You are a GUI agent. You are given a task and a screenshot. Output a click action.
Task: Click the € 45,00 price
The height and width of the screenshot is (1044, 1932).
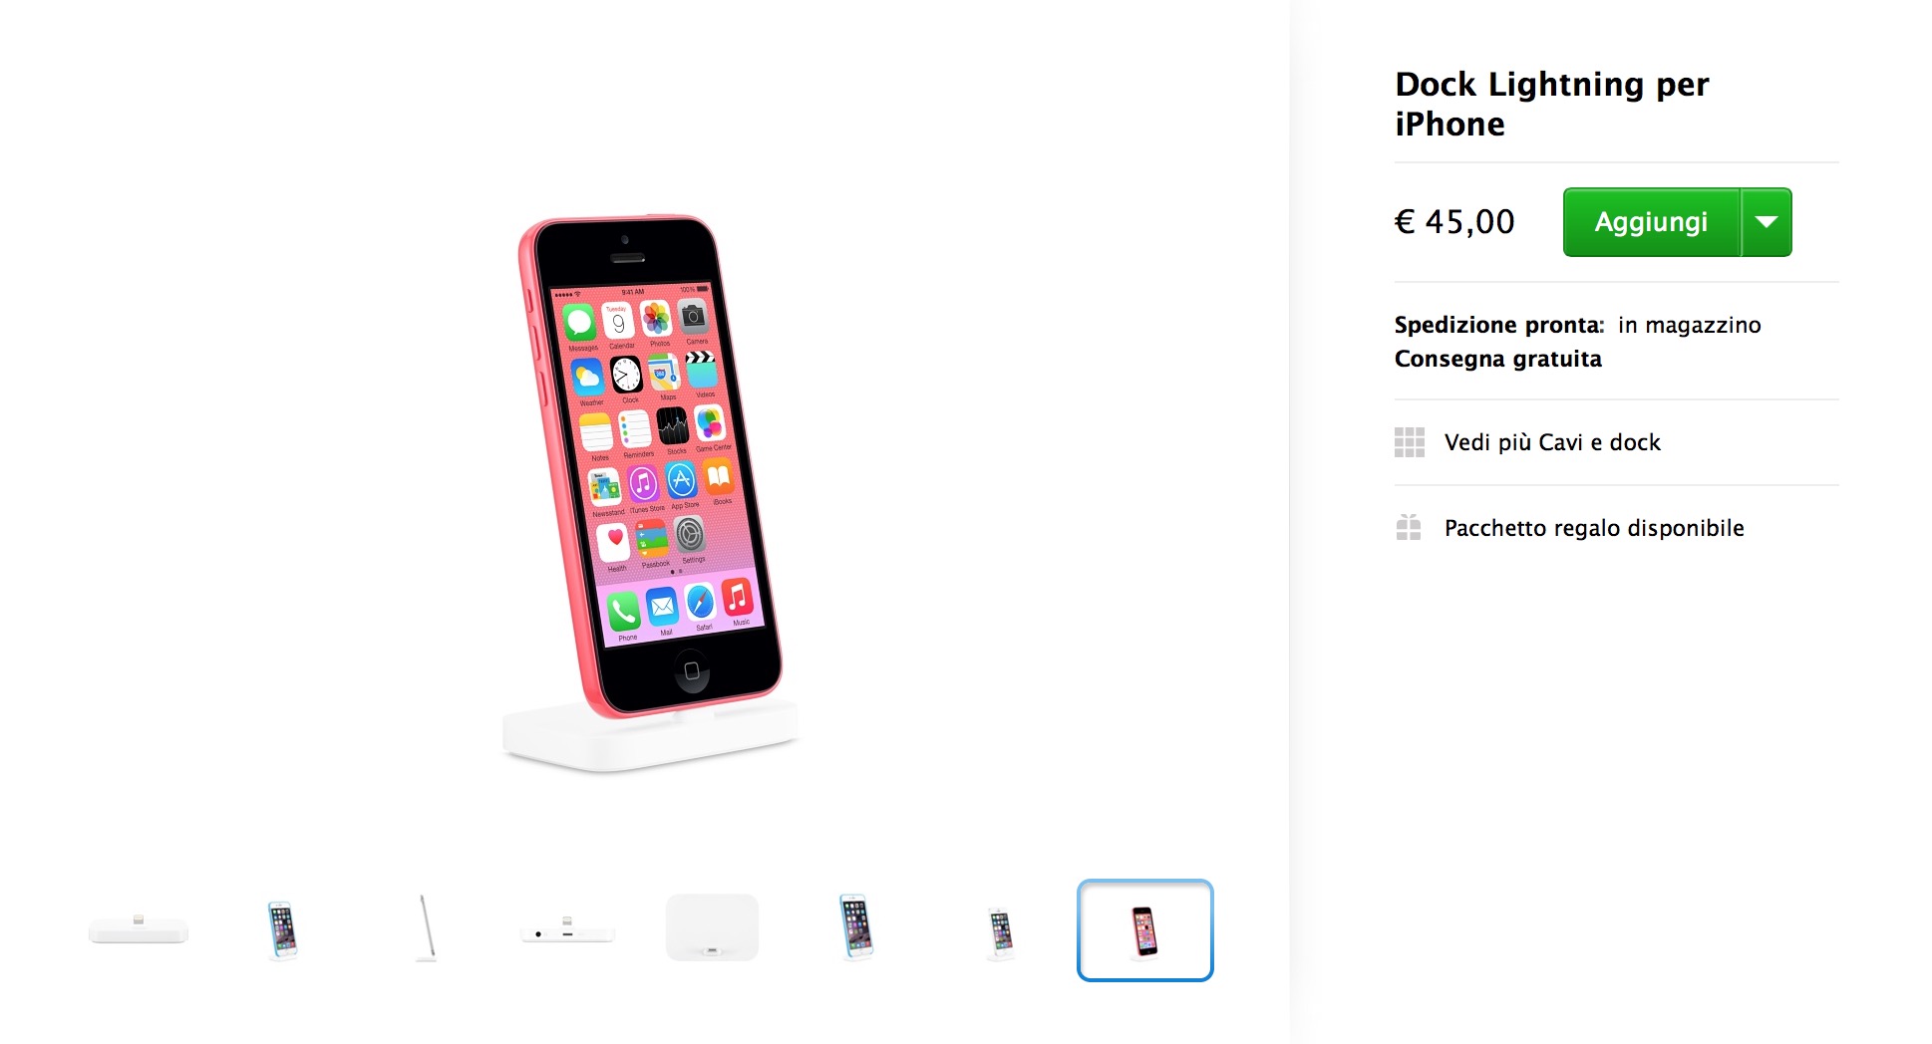click(1454, 222)
